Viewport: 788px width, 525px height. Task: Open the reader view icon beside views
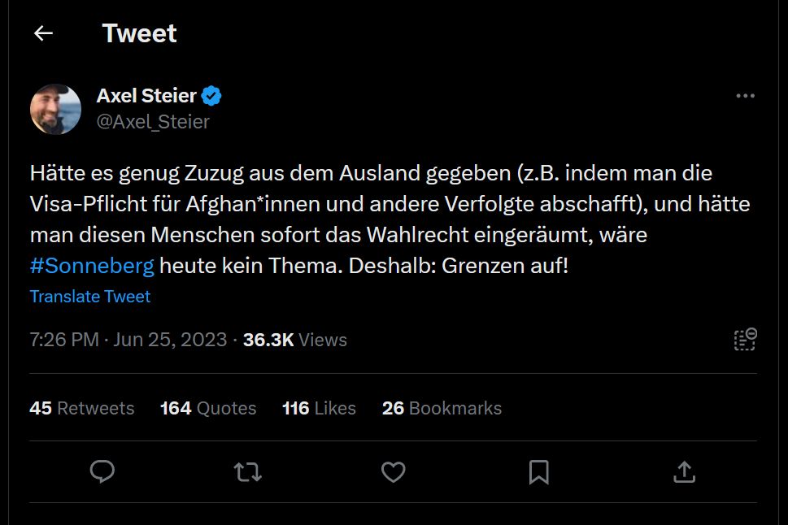pos(745,340)
